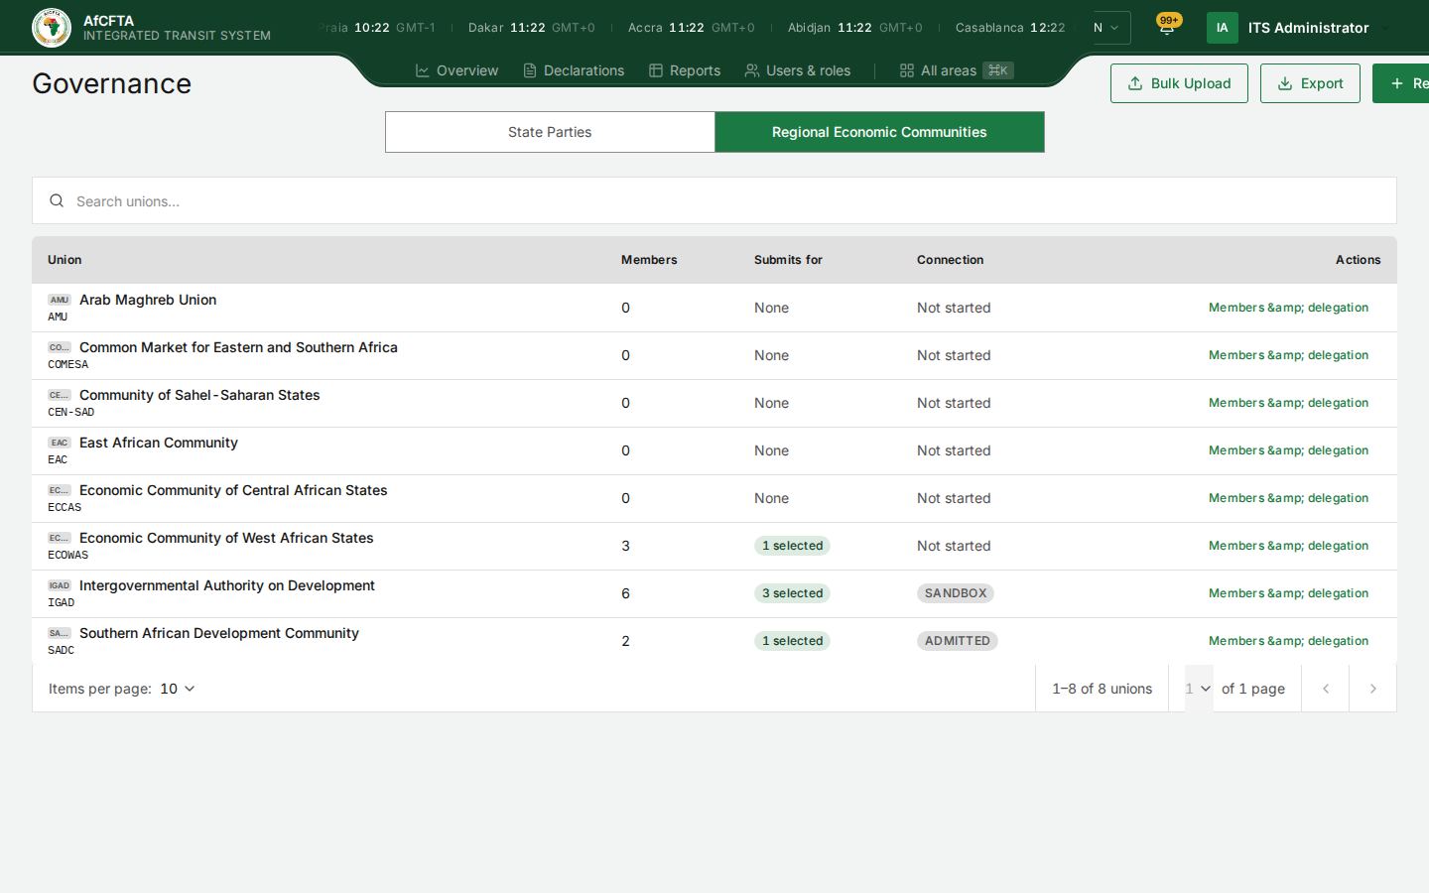Screen dimensions: 1429x893
Task: Click the ADMITTED connection badge
Action: (958, 641)
